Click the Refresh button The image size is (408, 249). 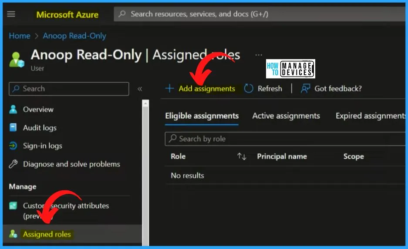coord(270,89)
